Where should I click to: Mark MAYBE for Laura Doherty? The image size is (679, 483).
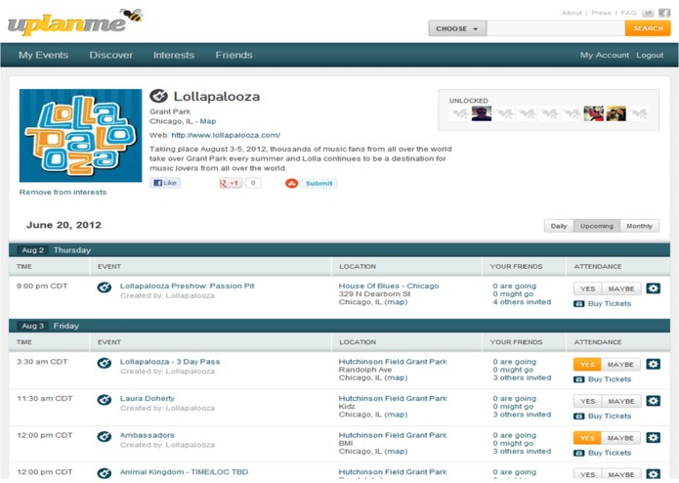[x=621, y=402]
